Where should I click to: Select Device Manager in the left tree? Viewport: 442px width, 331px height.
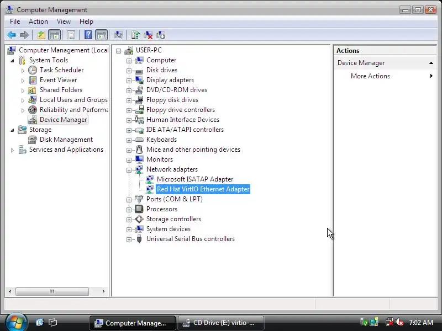tap(63, 120)
